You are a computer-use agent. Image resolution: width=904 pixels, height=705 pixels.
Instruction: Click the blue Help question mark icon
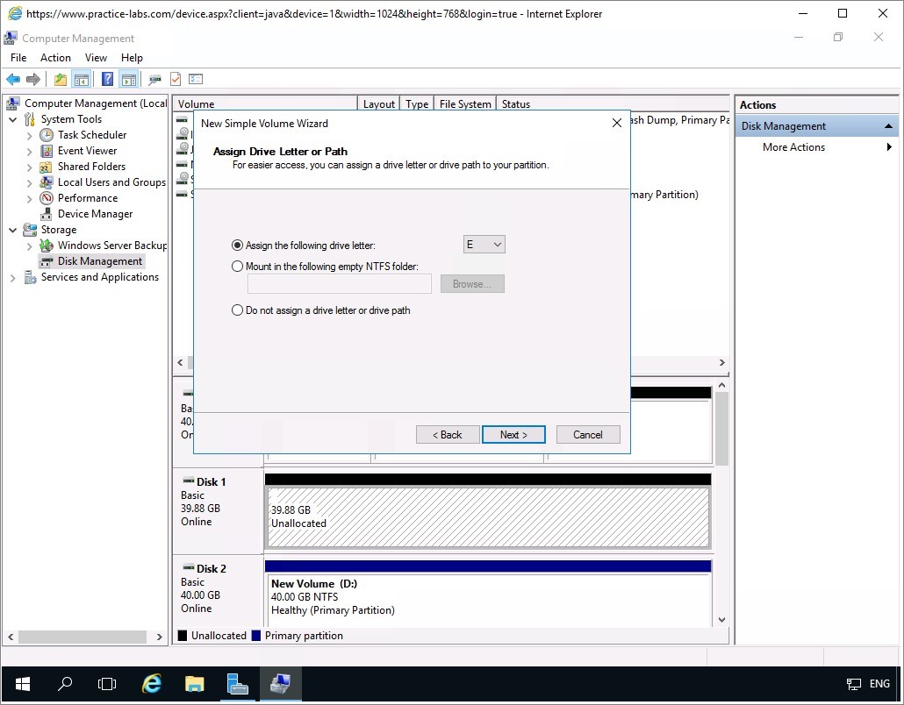point(107,80)
